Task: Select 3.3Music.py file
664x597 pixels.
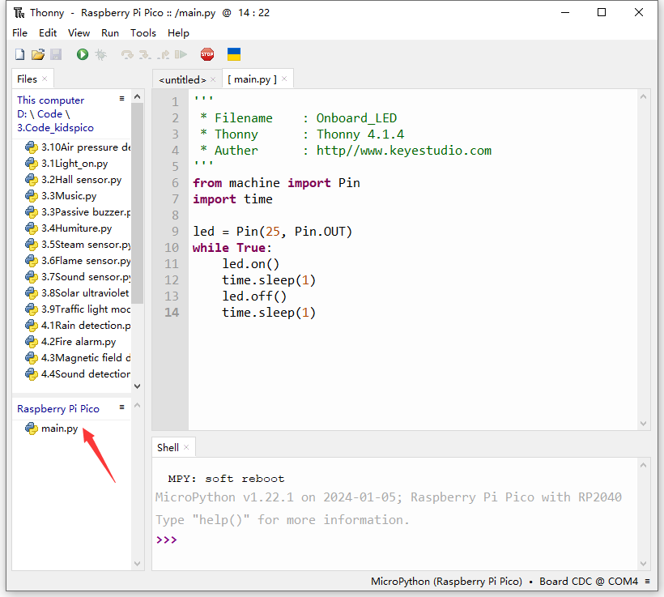Action: tap(61, 196)
